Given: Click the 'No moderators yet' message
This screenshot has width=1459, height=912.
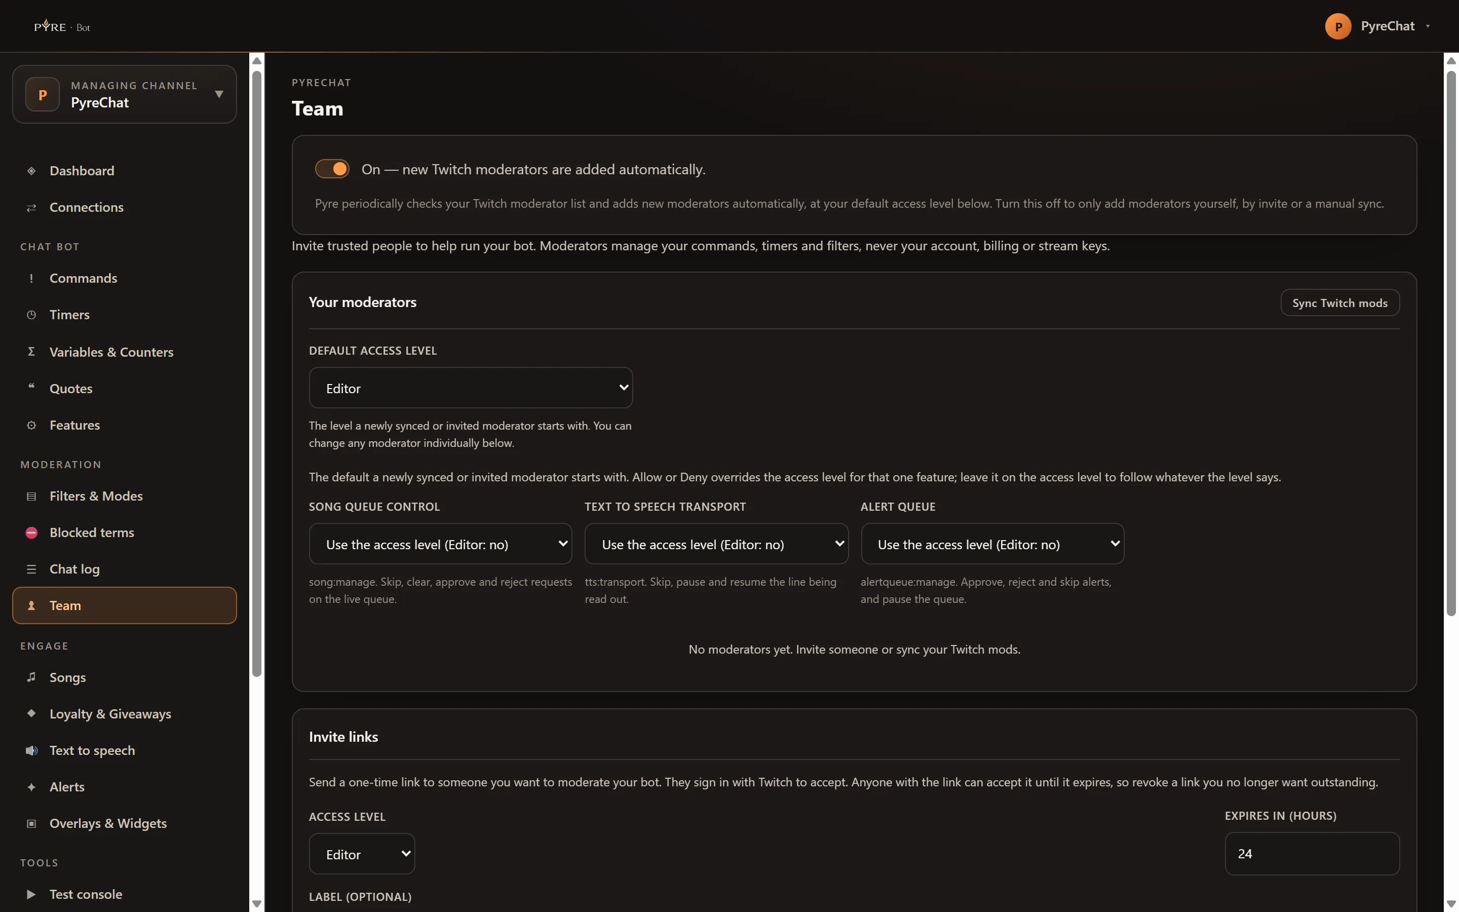Looking at the screenshot, I should 854,650.
